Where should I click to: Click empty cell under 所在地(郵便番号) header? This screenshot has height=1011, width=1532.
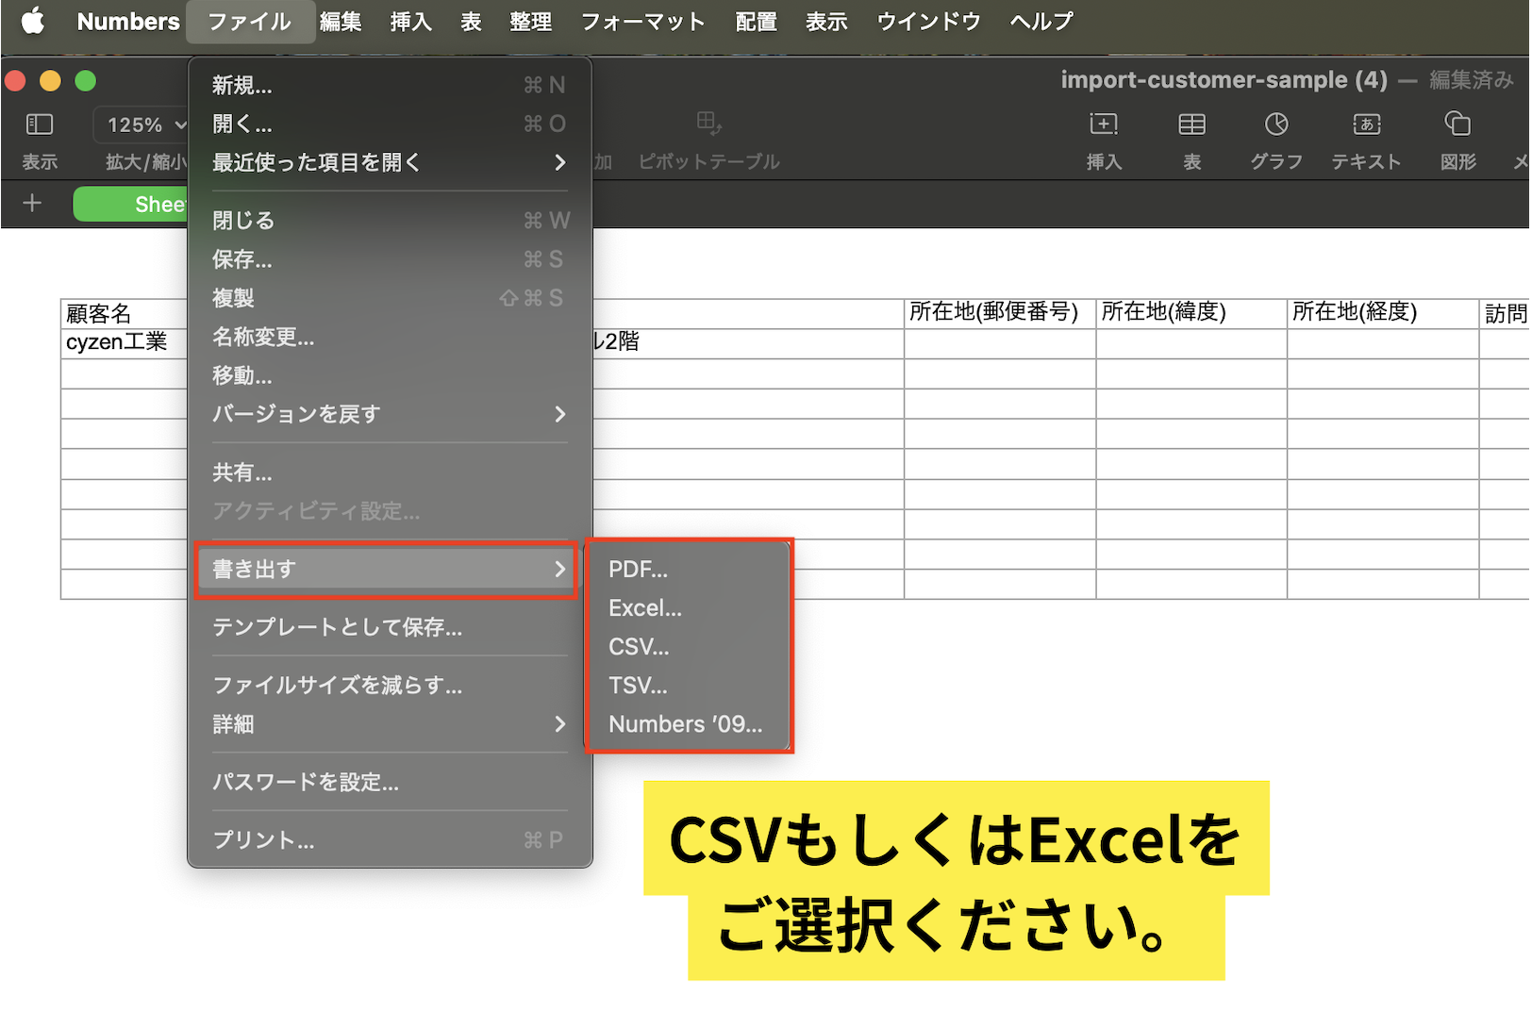click(1000, 343)
